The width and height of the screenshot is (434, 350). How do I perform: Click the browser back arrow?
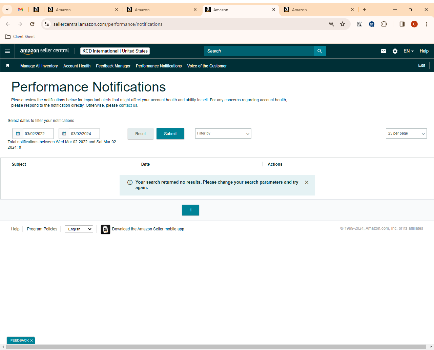(x=8, y=24)
